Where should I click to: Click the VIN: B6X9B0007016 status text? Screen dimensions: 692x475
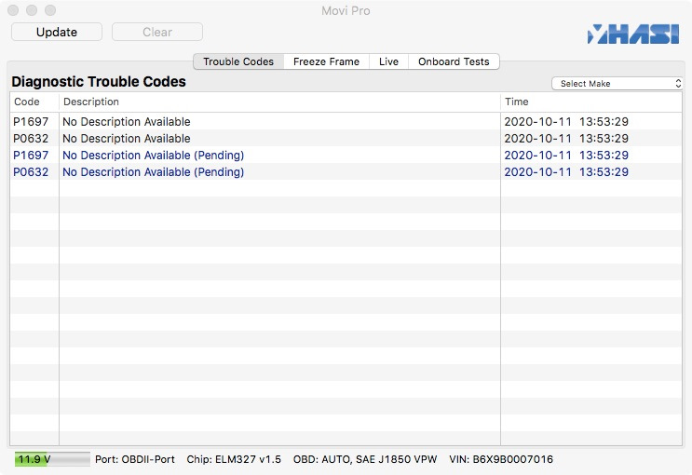point(501,459)
